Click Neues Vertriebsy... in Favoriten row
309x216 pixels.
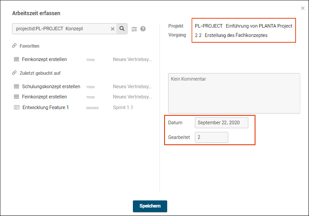[132, 59]
